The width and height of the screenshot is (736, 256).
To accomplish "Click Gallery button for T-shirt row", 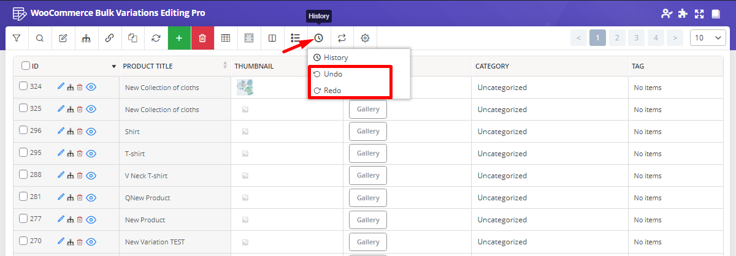I will (368, 153).
